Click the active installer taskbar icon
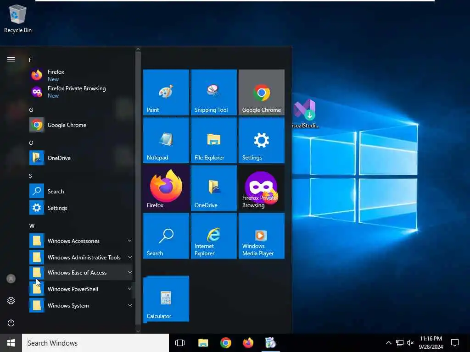 point(270,343)
